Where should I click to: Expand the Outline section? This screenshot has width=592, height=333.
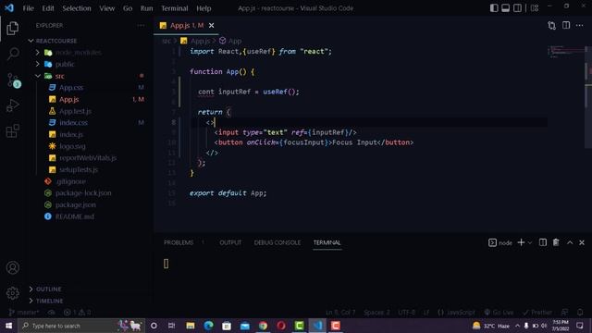tap(48, 289)
